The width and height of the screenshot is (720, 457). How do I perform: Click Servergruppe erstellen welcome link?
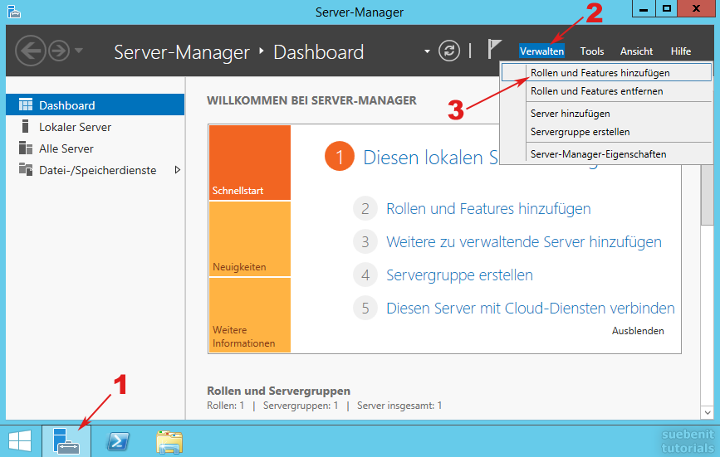click(x=459, y=275)
